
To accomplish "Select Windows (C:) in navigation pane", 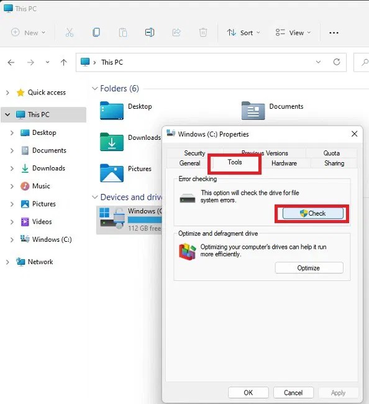I will 46,239.
